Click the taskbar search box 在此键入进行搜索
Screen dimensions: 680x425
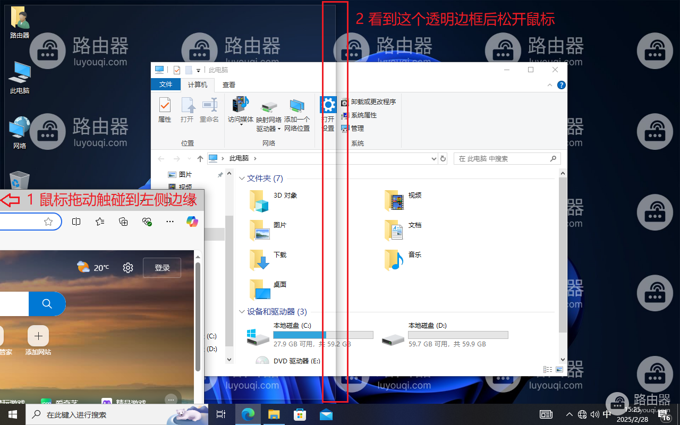pos(117,414)
